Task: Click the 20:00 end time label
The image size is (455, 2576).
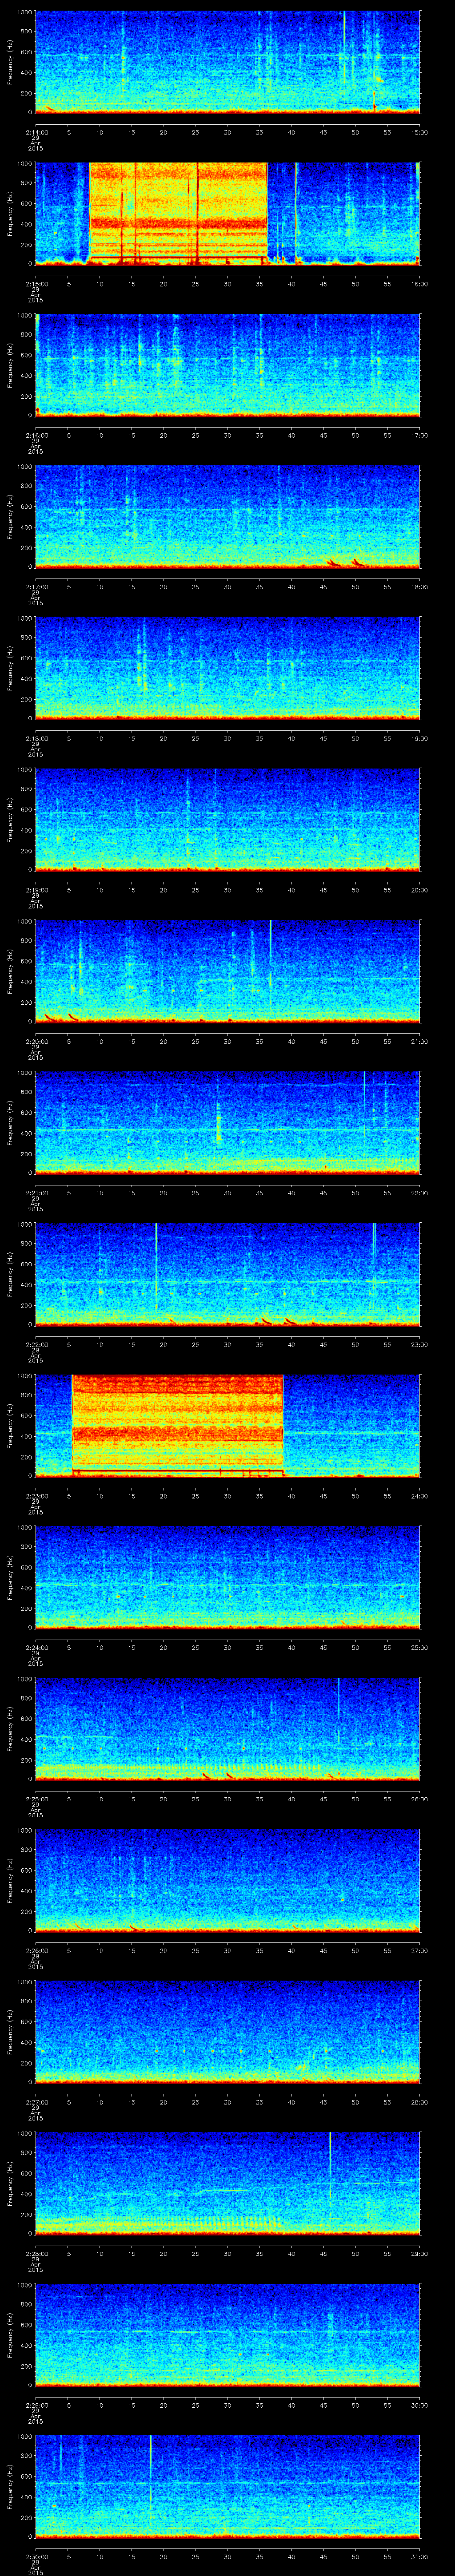Action: 420,890
